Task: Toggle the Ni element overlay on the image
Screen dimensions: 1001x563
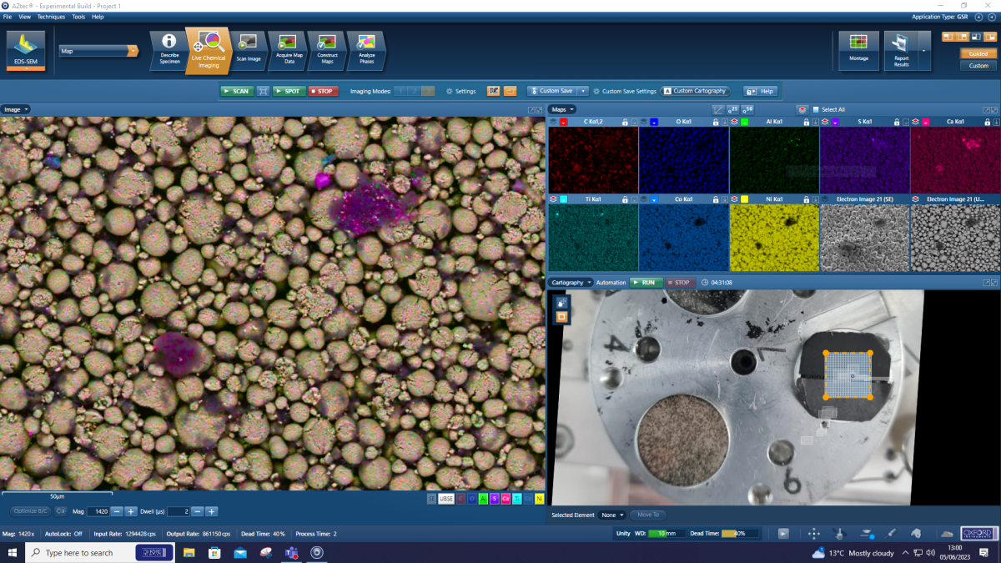Action: [x=541, y=498]
